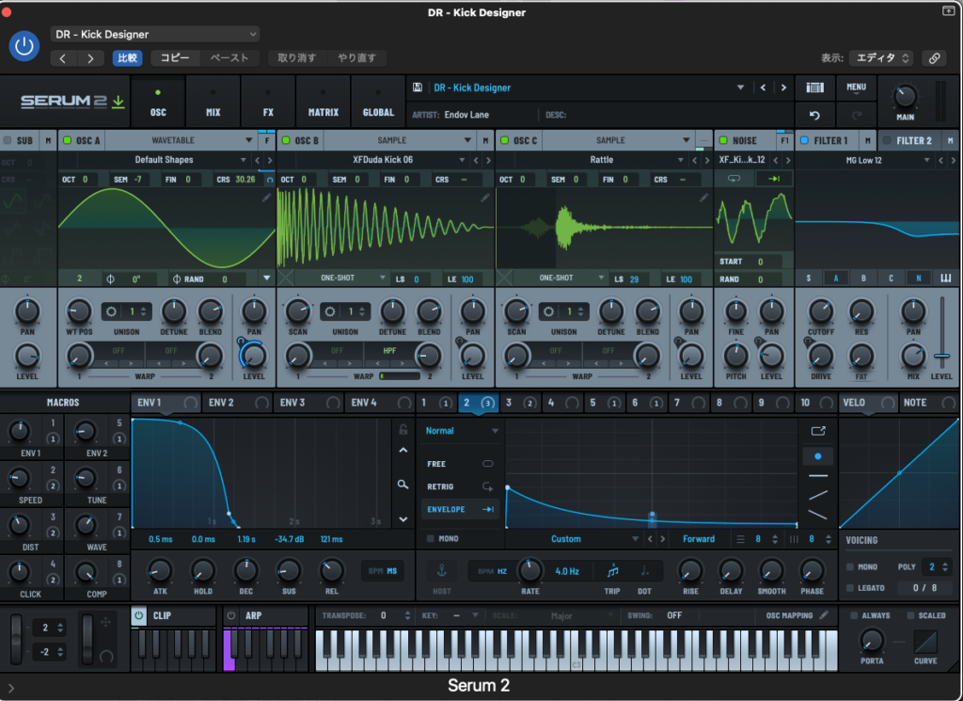This screenshot has height=701, width=963.
Task: Open the 表示 エディタ view selector
Action: pos(881,58)
